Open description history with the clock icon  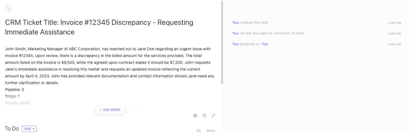point(204,116)
